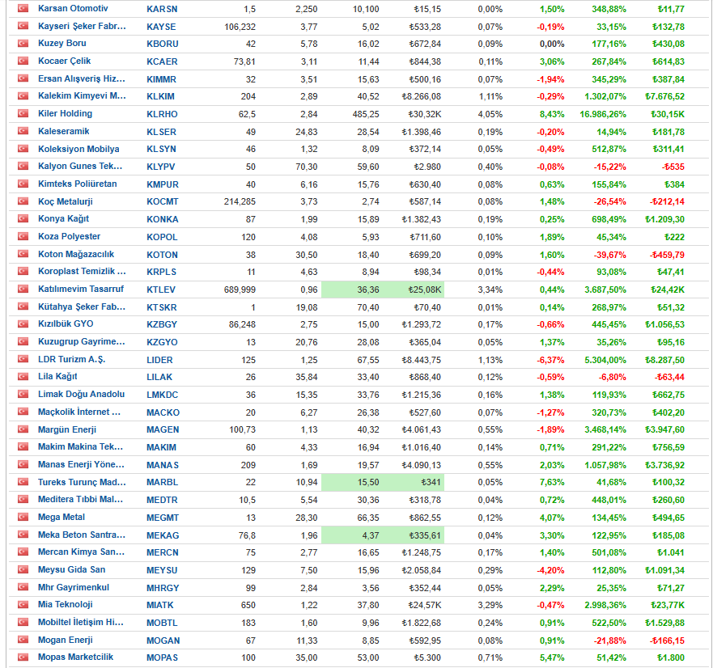Viewport: 713px width, 668px height.
Task: Click the Mobiltel İletişim Hi… name
Action: pos(81,622)
